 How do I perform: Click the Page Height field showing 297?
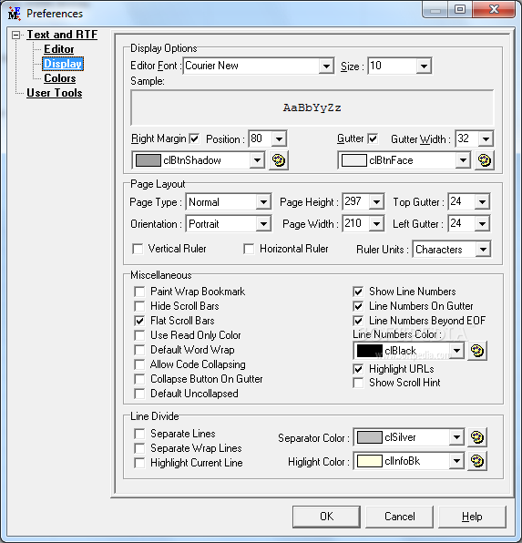(355, 202)
